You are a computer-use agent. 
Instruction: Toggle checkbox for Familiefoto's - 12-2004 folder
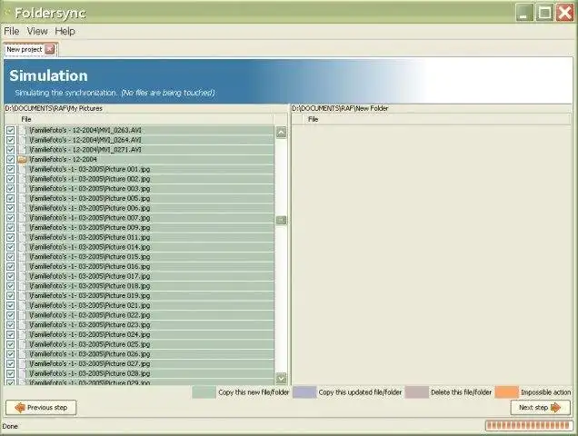pos(10,160)
